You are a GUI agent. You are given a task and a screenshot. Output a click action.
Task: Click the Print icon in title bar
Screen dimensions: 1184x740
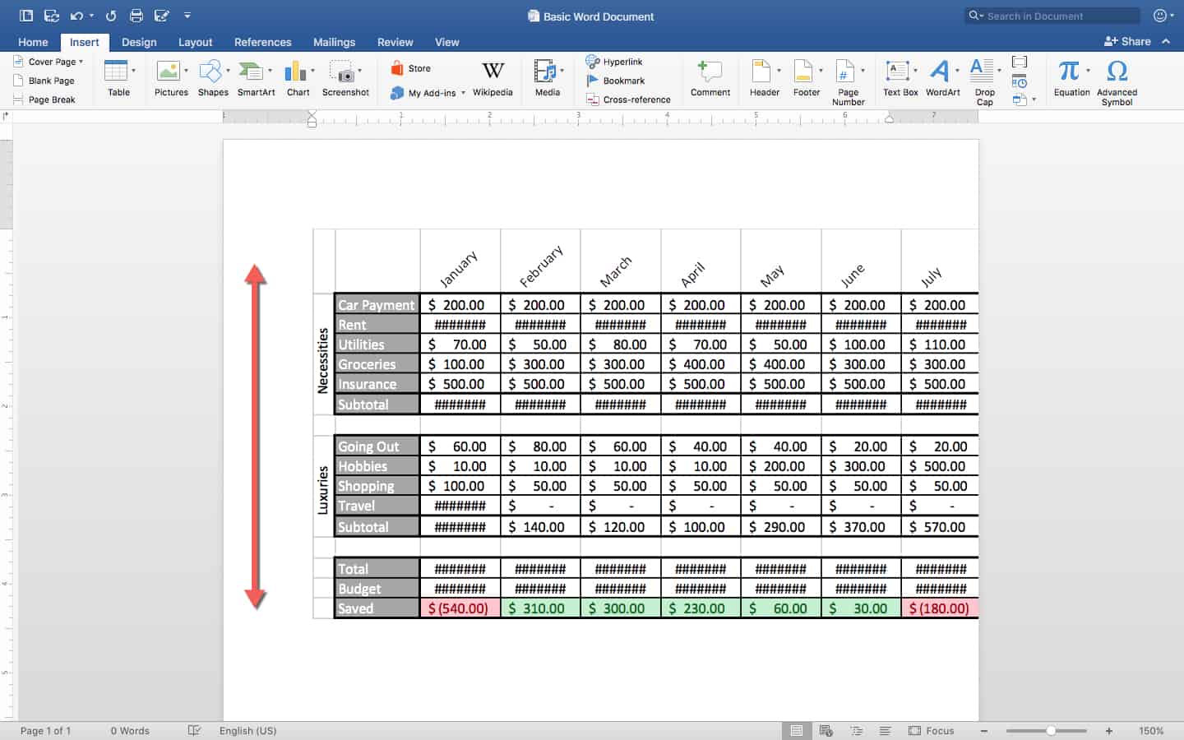pos(136,16)
